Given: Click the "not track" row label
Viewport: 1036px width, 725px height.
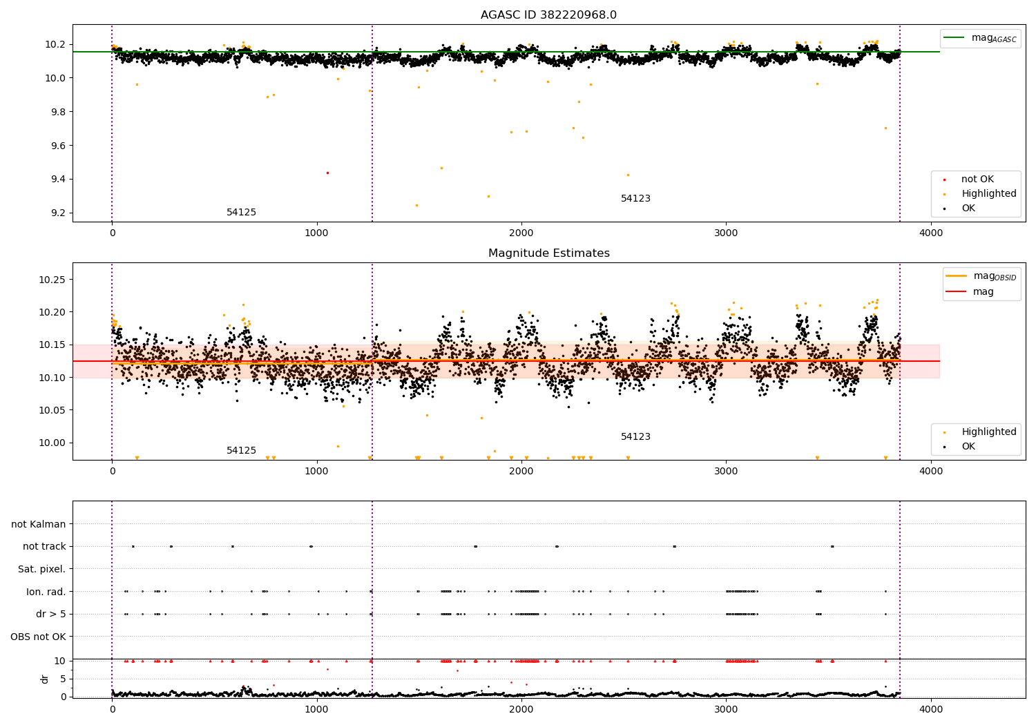Looking at the screenshot, I should [x=44, y=547].
